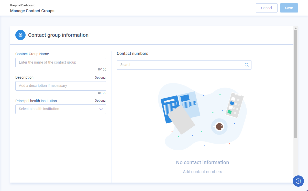Click the Principal health institution label

[36, 101]
